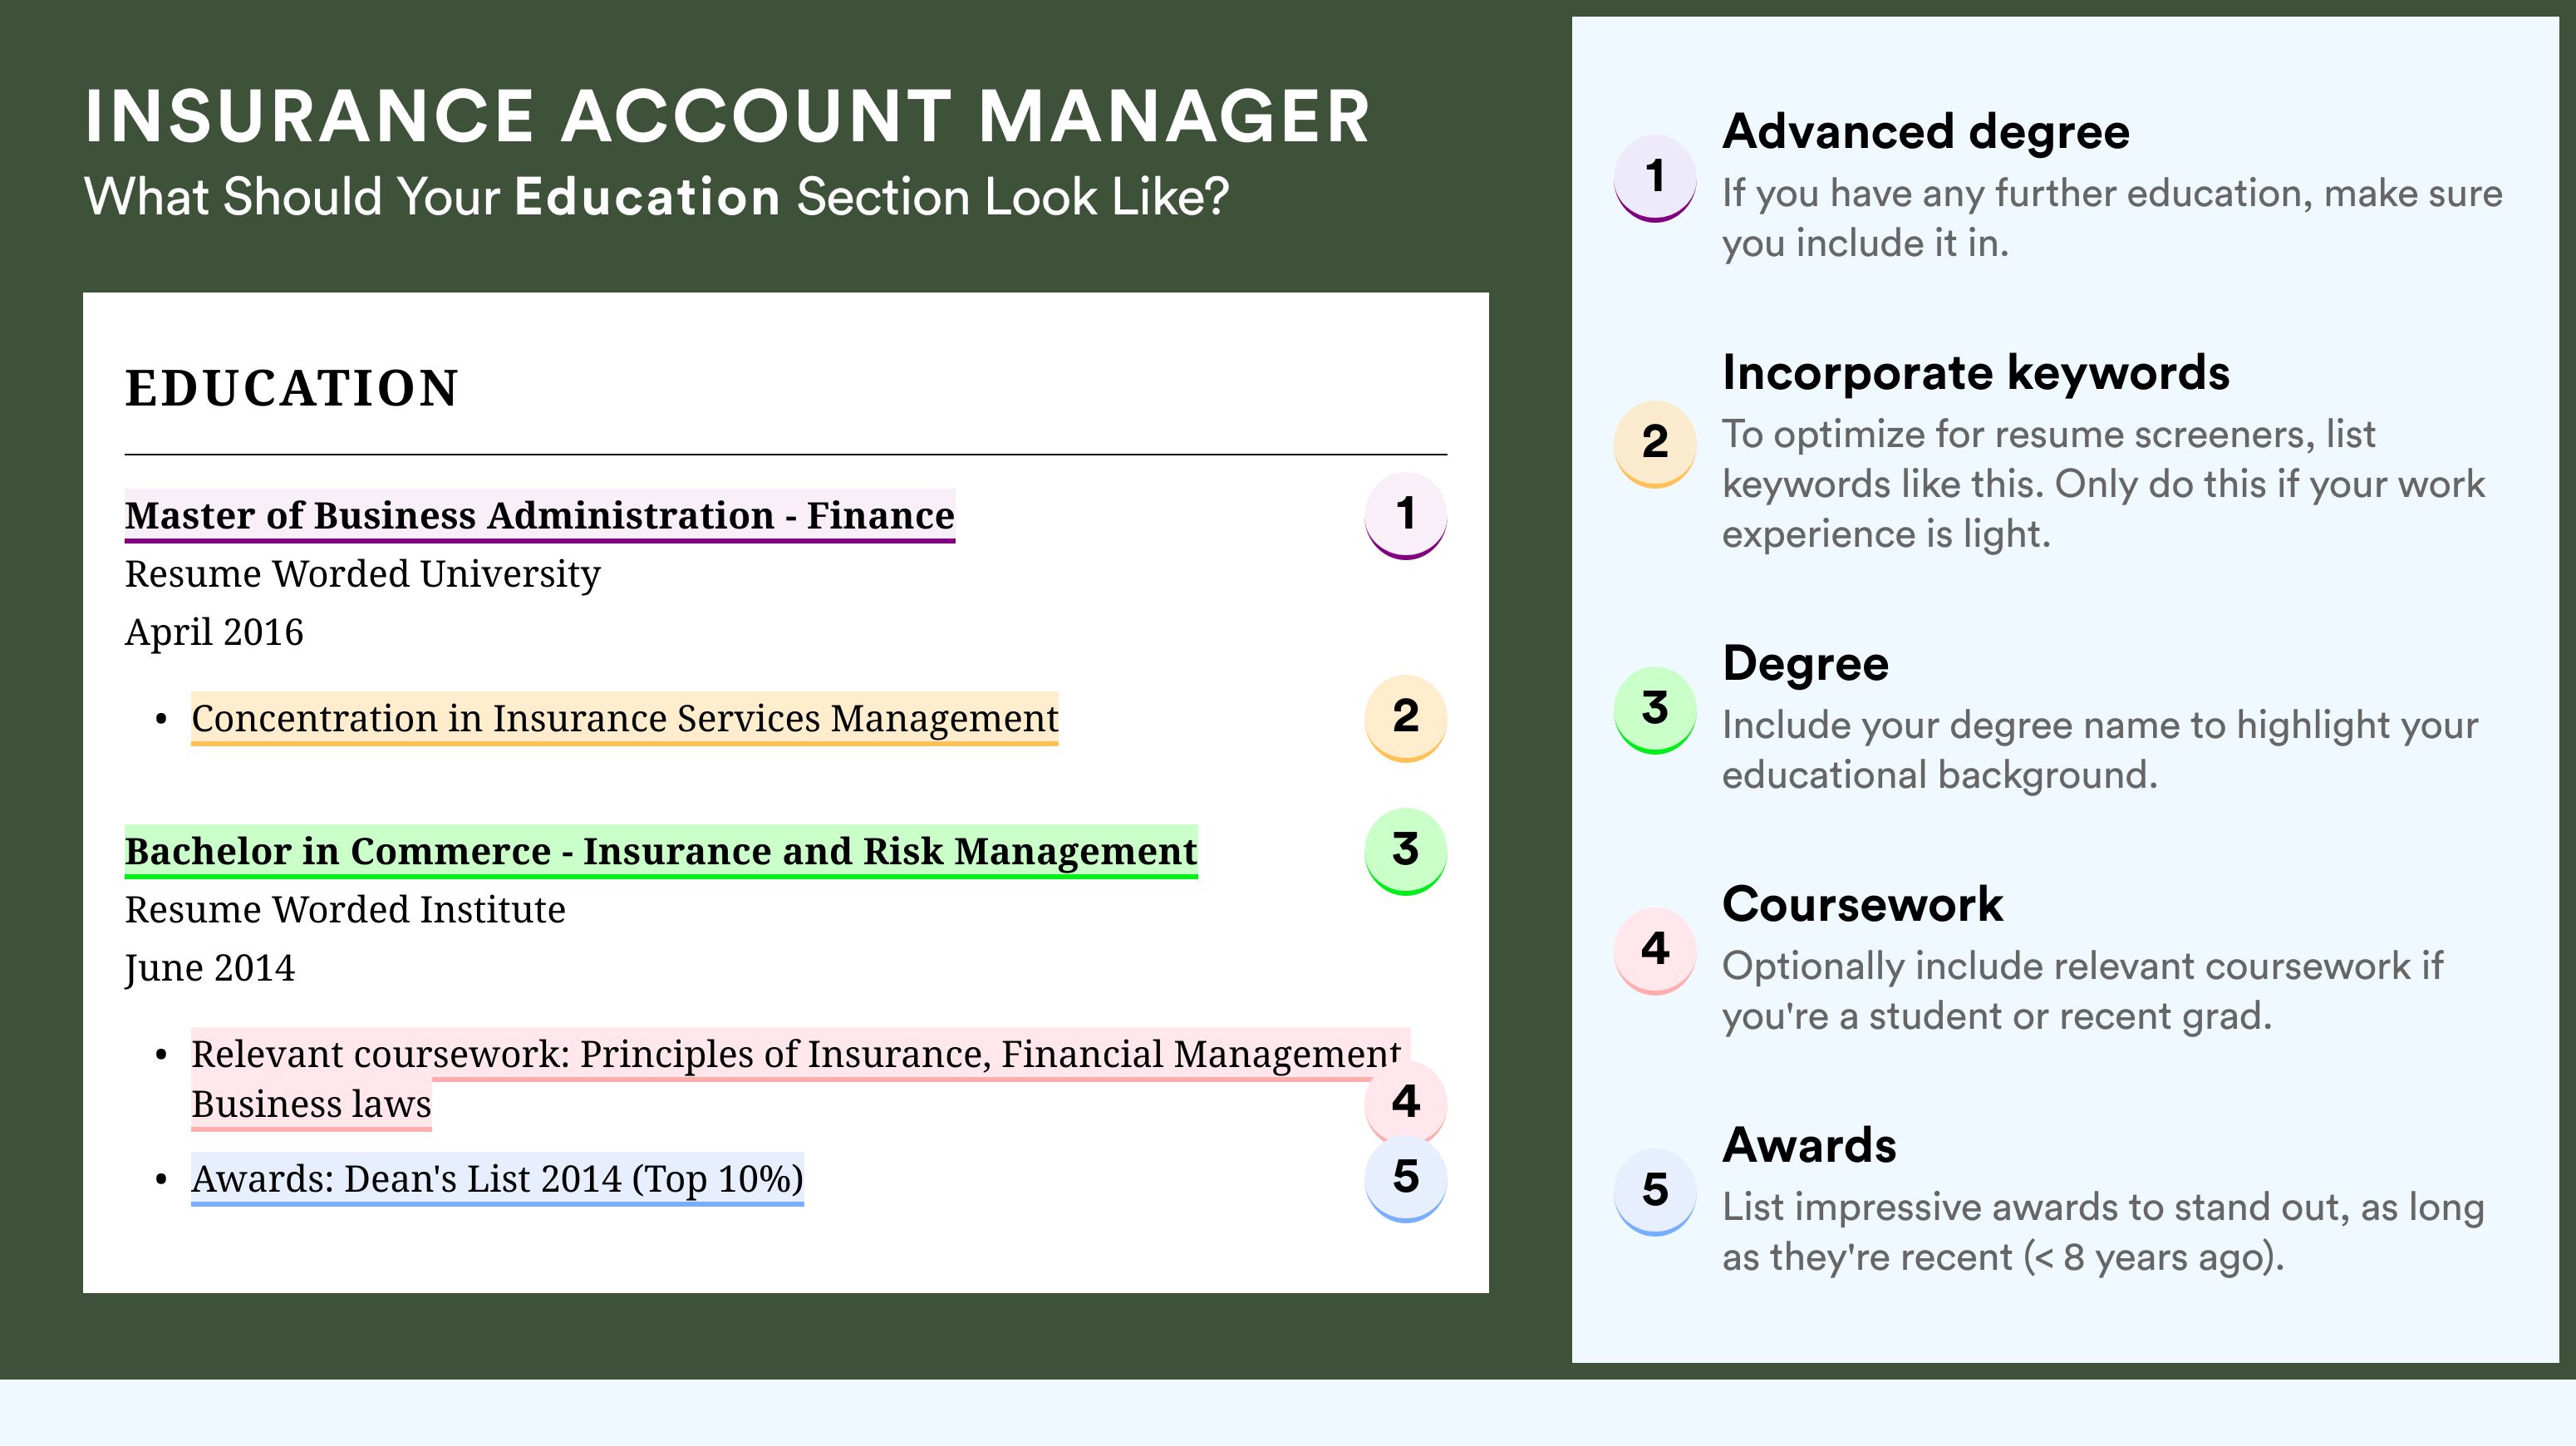The height and width of the screenshot is (1446, 2576).
Task: Click the Awards: Dean's List 2014 line
Action: [497, 1180]
